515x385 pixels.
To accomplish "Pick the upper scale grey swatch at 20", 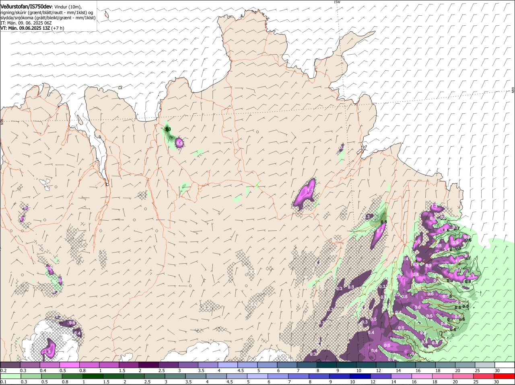I will point(465,365).
